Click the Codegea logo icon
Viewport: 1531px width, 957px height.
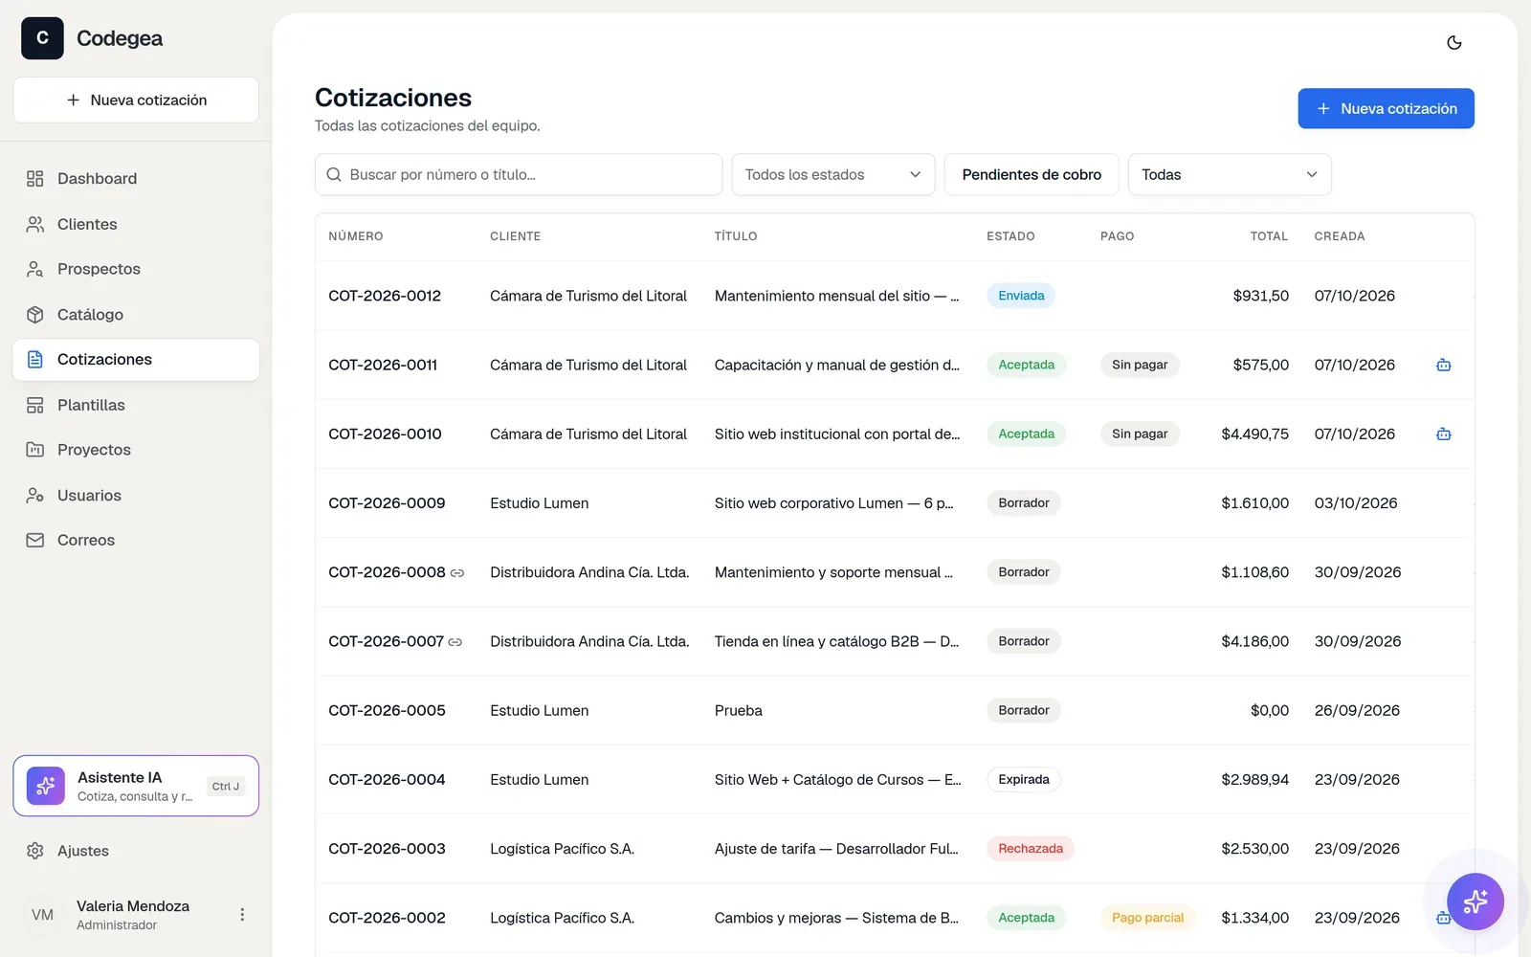[42, 38]
